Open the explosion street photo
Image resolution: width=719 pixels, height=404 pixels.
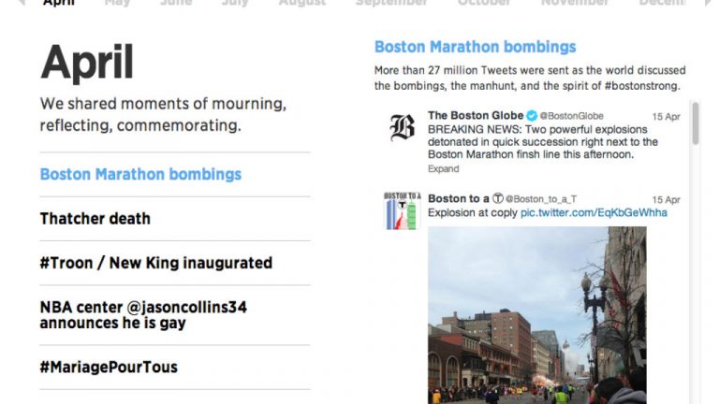tap(537, 315)
